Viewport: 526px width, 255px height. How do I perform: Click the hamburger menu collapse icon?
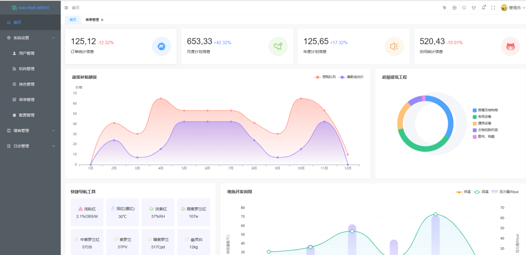[x=66, y=8]
